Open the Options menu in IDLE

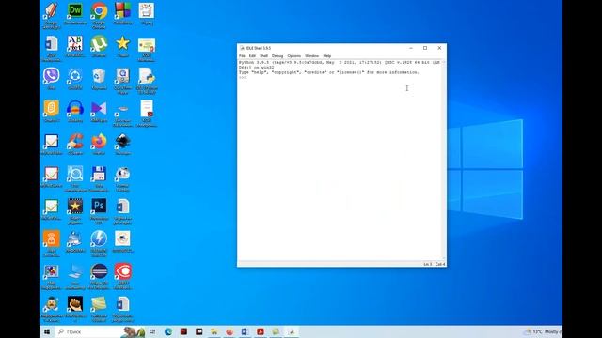coord(294,56)
